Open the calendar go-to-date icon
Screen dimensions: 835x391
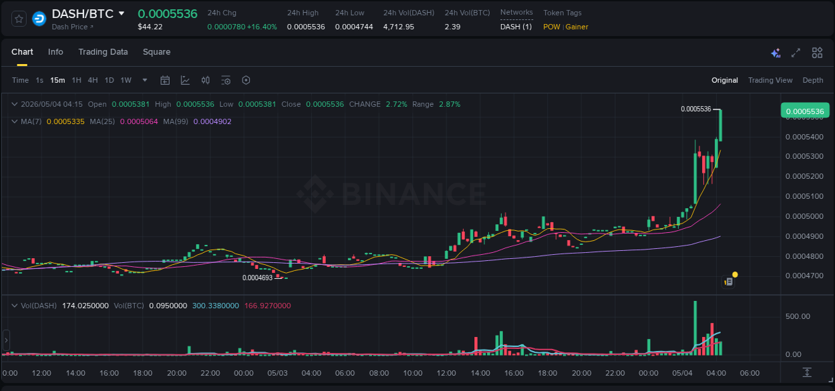tap(165, 80)
